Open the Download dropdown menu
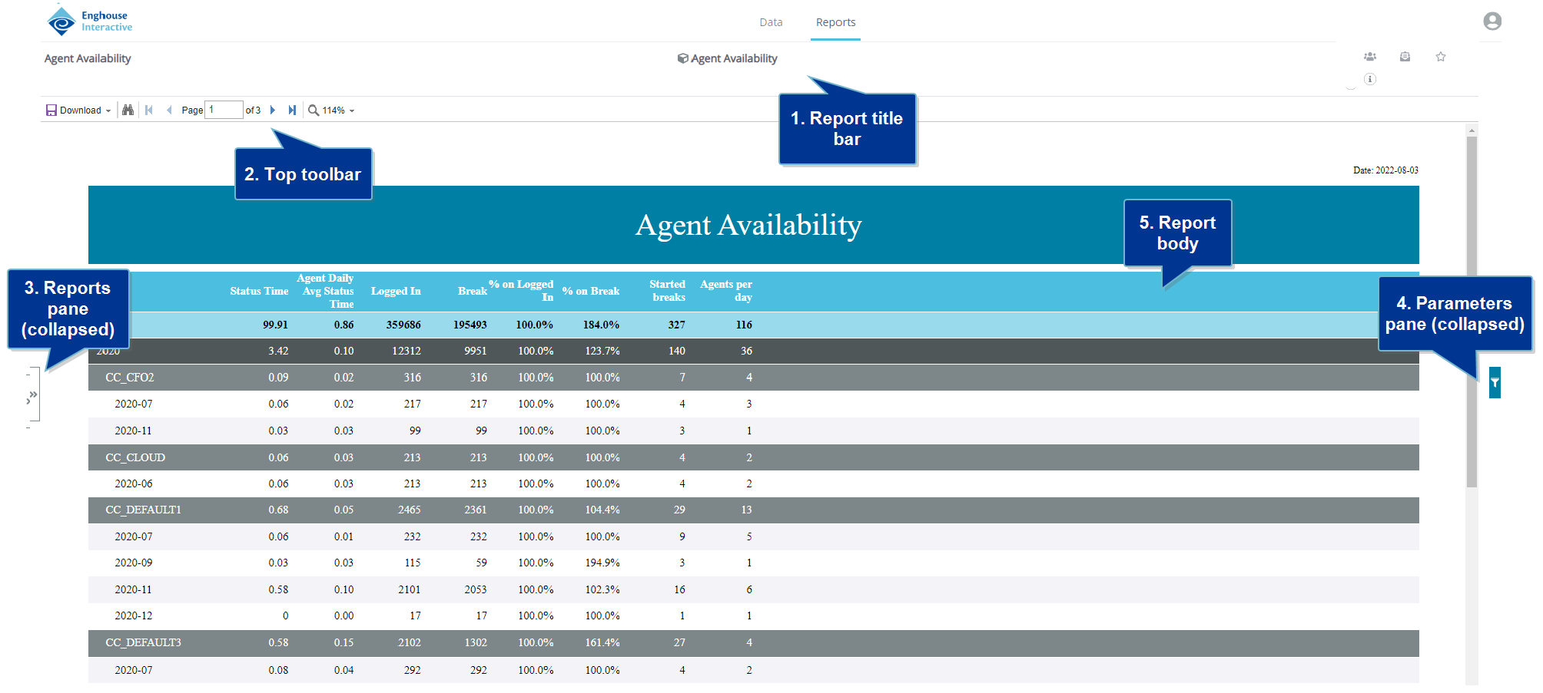 (78, 111)
